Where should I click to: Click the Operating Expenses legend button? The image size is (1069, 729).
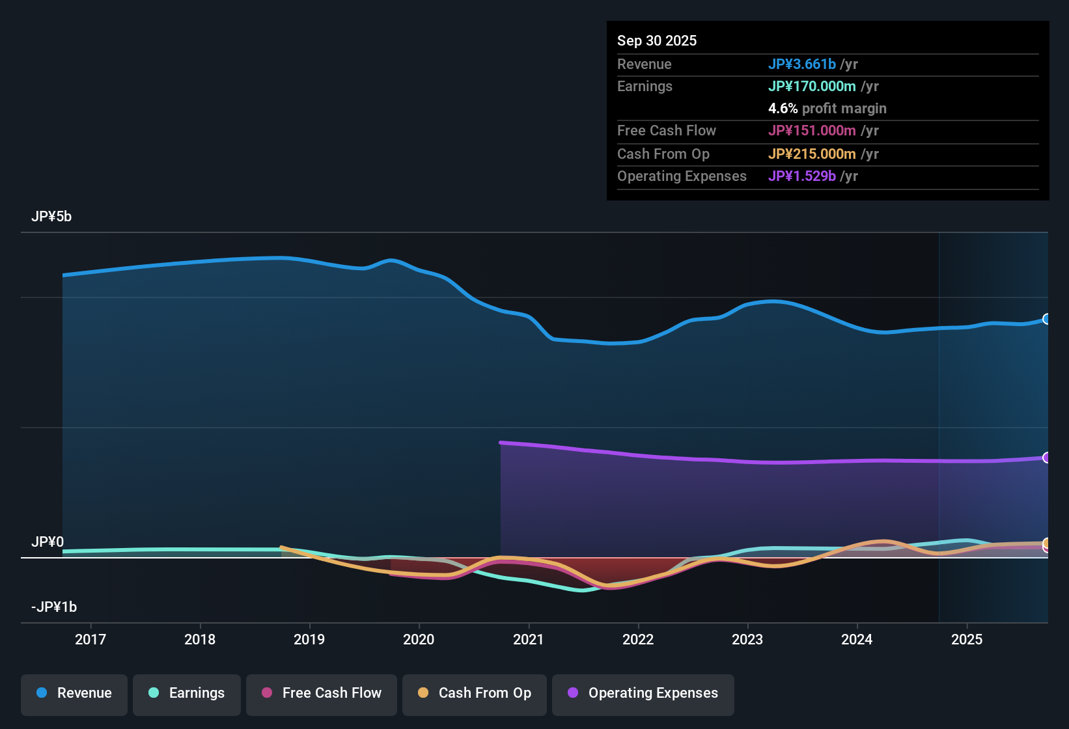point(643,694)
